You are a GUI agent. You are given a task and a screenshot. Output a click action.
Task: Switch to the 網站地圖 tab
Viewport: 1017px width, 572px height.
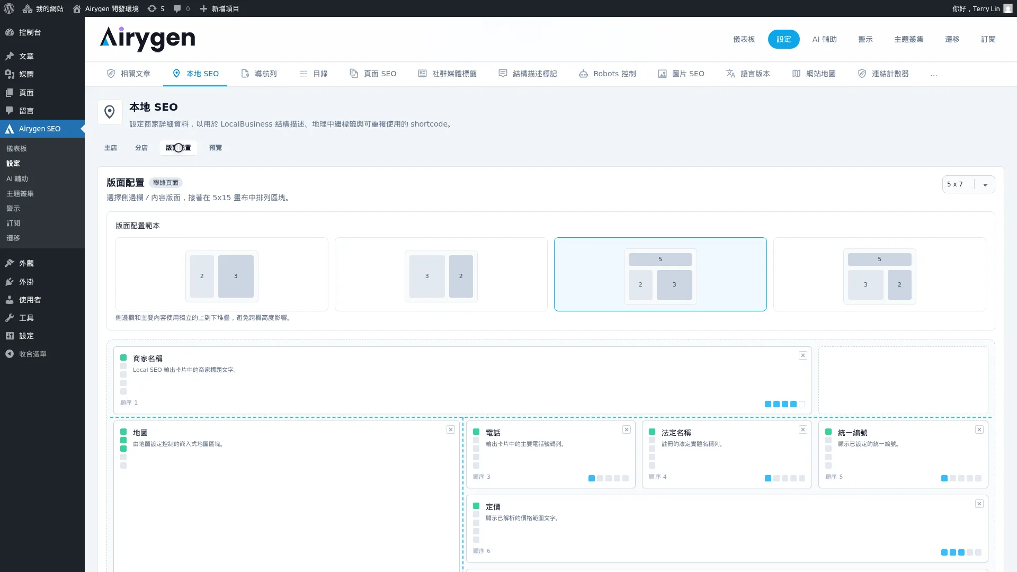point(814,74)
